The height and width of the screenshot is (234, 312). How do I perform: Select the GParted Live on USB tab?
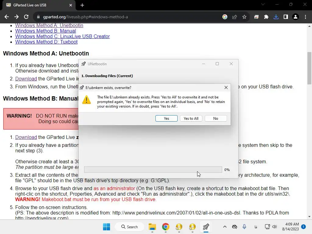[x=38, y=5]
